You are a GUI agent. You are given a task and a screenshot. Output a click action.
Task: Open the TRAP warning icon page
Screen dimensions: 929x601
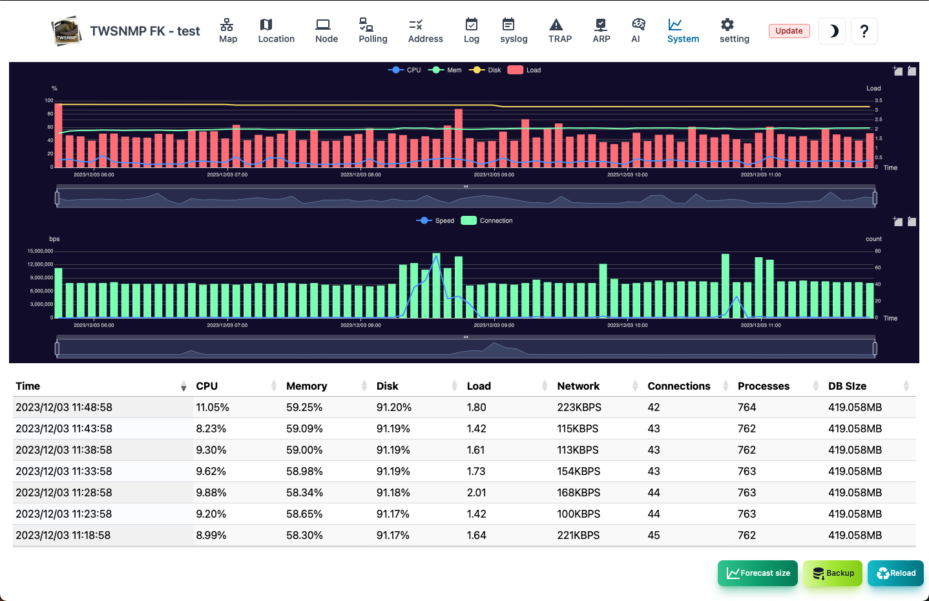click(556, 25)
